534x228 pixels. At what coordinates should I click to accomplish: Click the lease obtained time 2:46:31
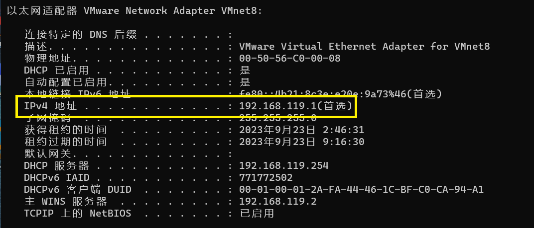tap(346, 130)
